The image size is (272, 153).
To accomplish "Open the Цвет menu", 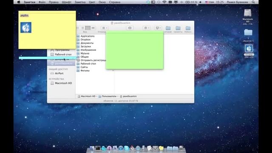I will coord(92,2).
